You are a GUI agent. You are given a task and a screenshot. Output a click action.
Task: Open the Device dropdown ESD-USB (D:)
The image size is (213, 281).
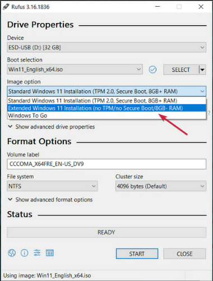[106, 47]
